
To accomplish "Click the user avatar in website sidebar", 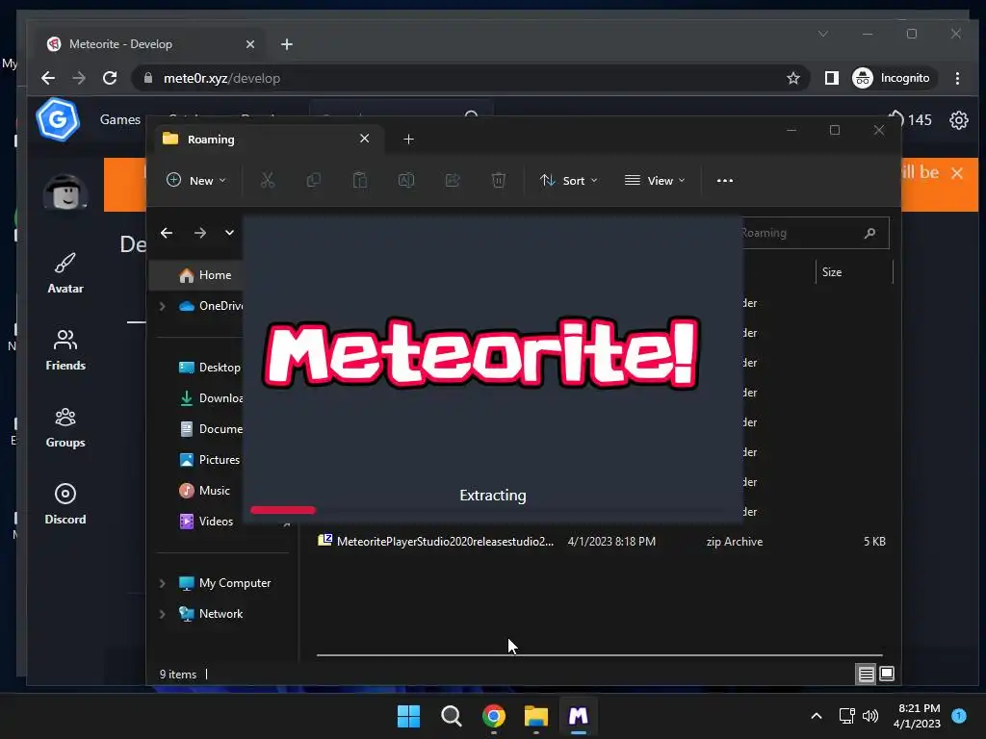I will 65,191.
